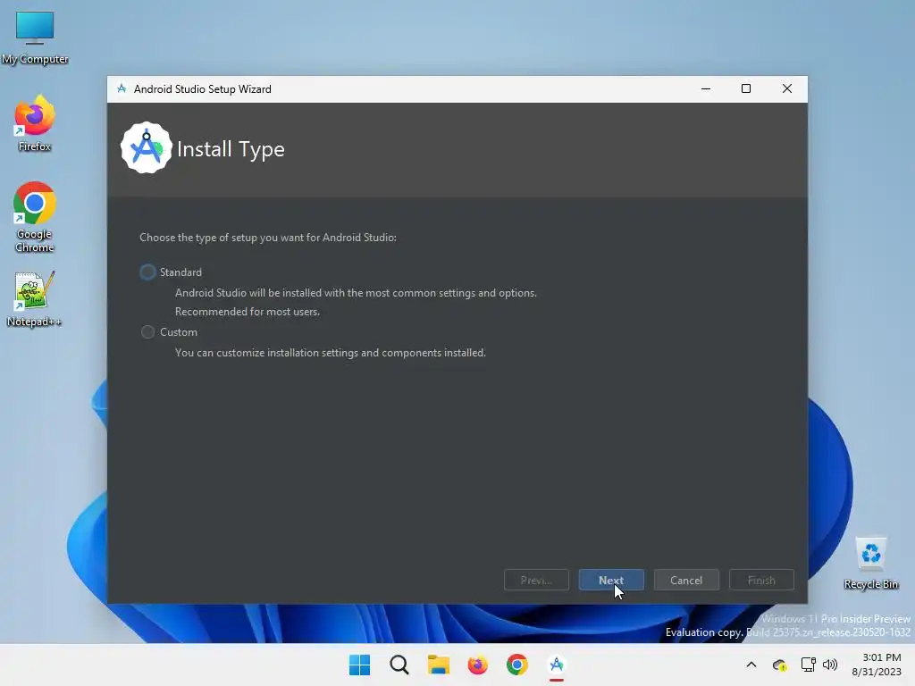
Task: Click 'You can customize installation settings' text
Action: point(331,352)
